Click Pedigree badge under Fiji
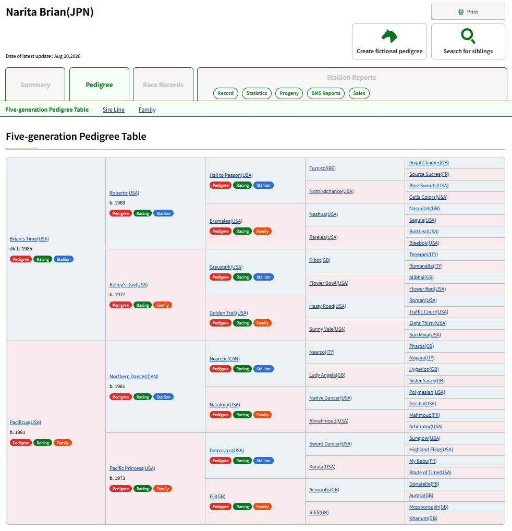Screen dimensions: 512x531 [x=221, y=506]
